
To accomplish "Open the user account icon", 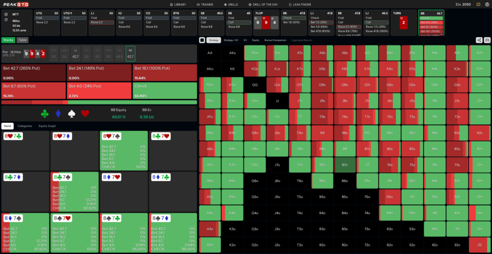I will pyautogui.click(x=487, y=4).
